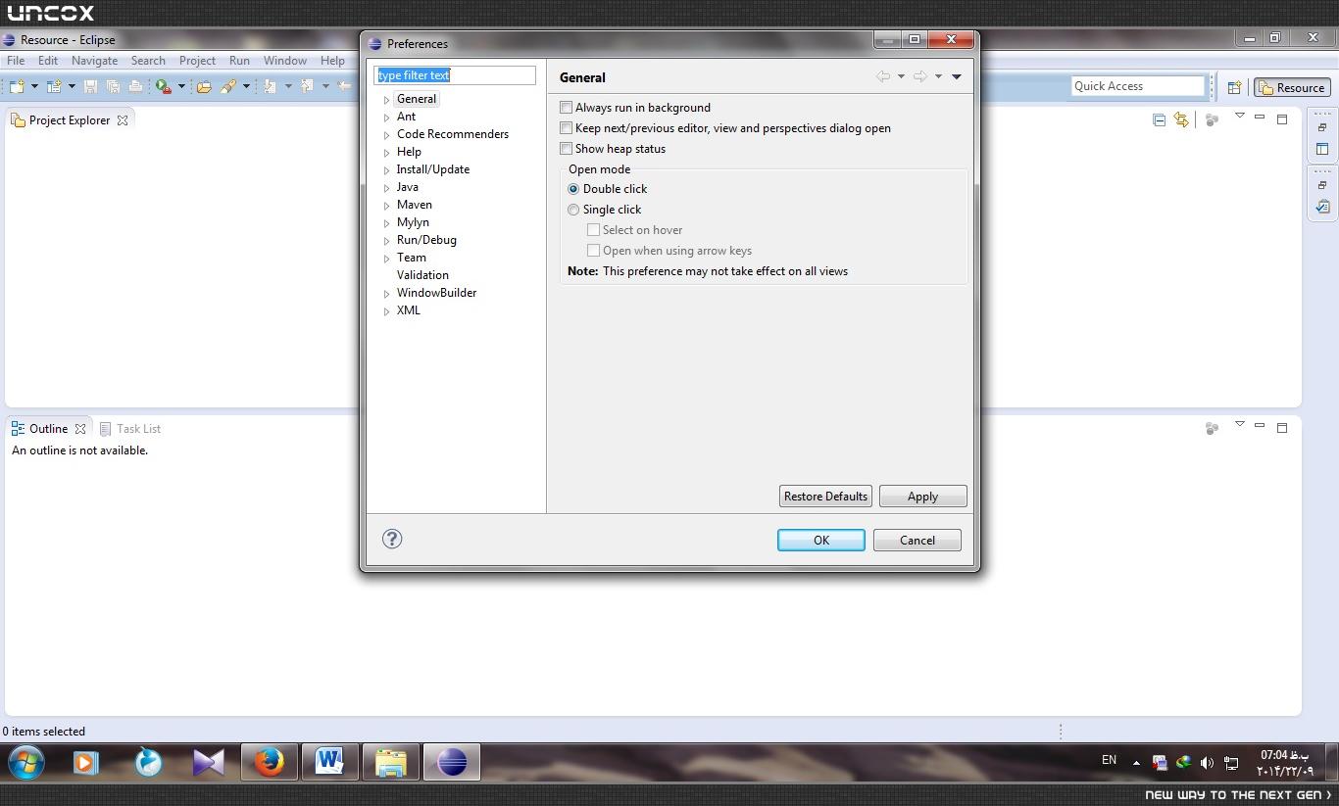Image resolution: width=1339 pixels, height=806 pixels.
Task: Close the Project Explorer tab
Action: tap(123, 120)
